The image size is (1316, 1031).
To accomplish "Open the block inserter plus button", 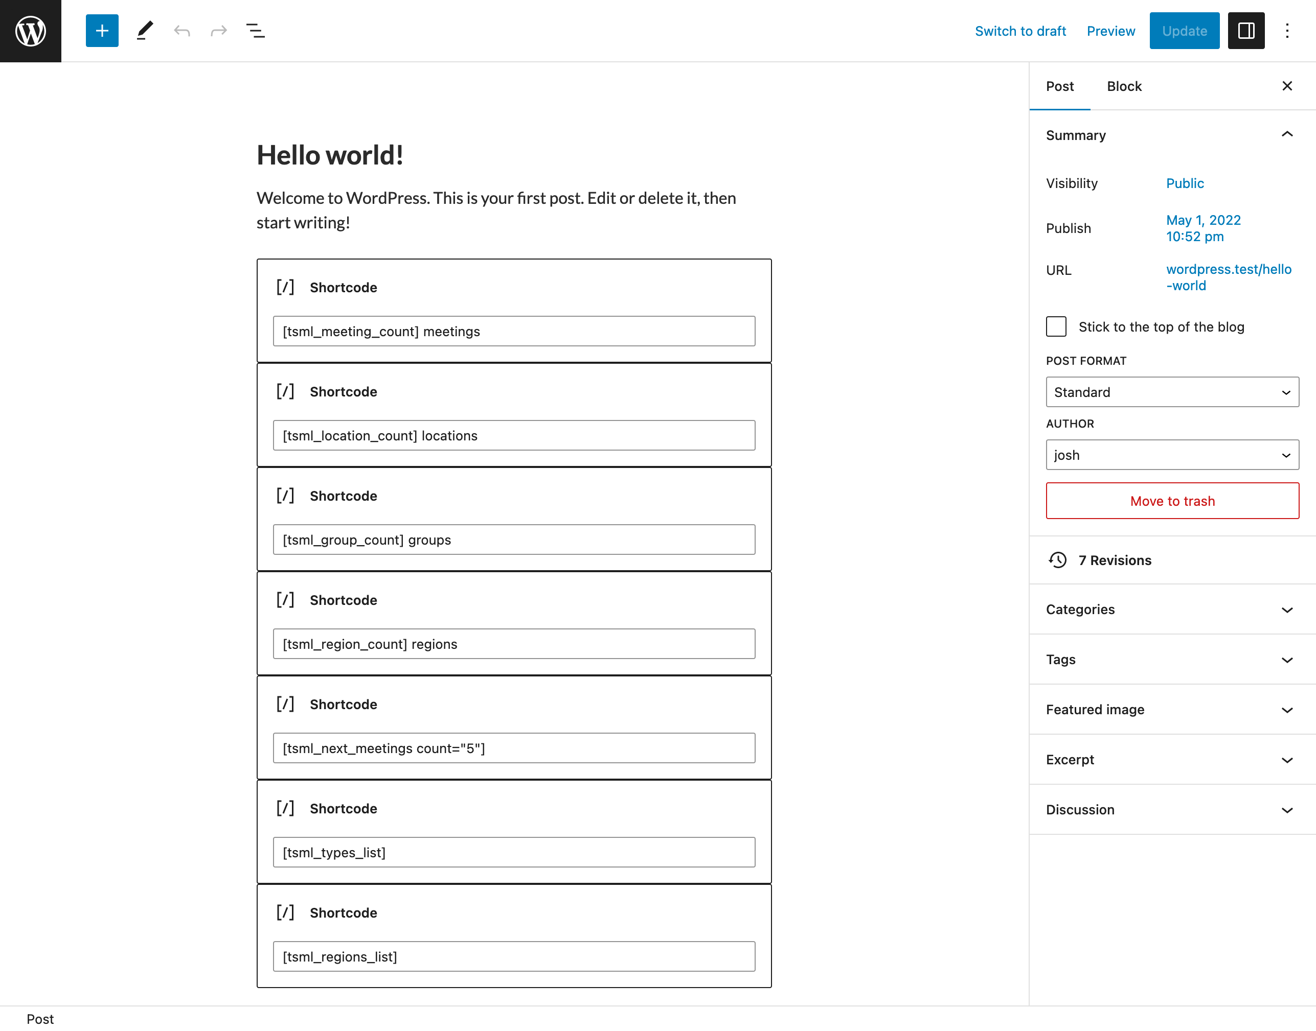I will pos(102,31).
